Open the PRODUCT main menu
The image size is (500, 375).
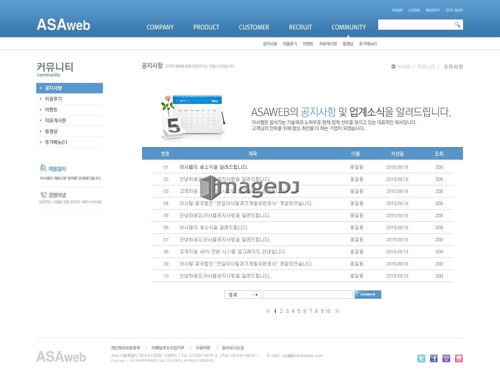206,27
